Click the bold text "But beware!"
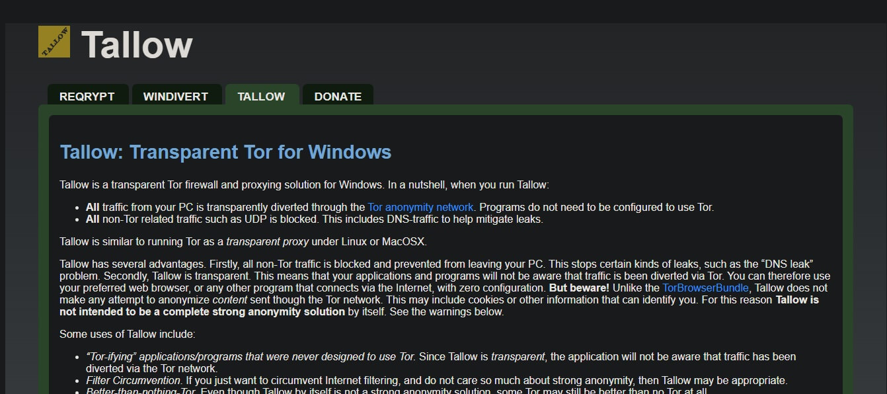887x394 pixels. [580, 288]
